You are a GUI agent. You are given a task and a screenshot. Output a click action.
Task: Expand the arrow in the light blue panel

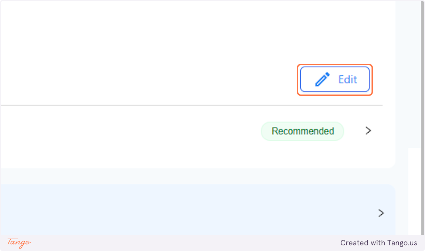381,213
